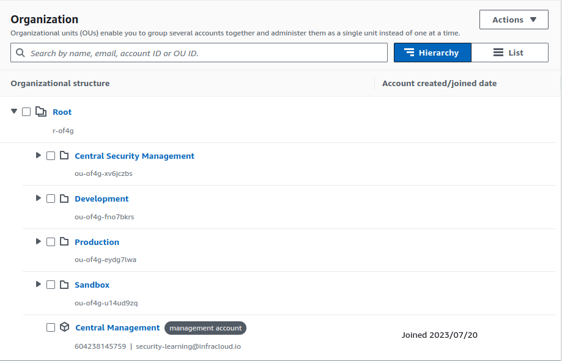Viewport: 562px width, 361px height.
Task: Click the Development OU folder icon
Action: (x=64, y=199)
